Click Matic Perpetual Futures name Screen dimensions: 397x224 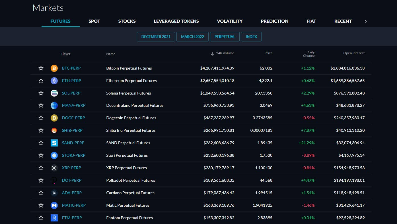128,205
